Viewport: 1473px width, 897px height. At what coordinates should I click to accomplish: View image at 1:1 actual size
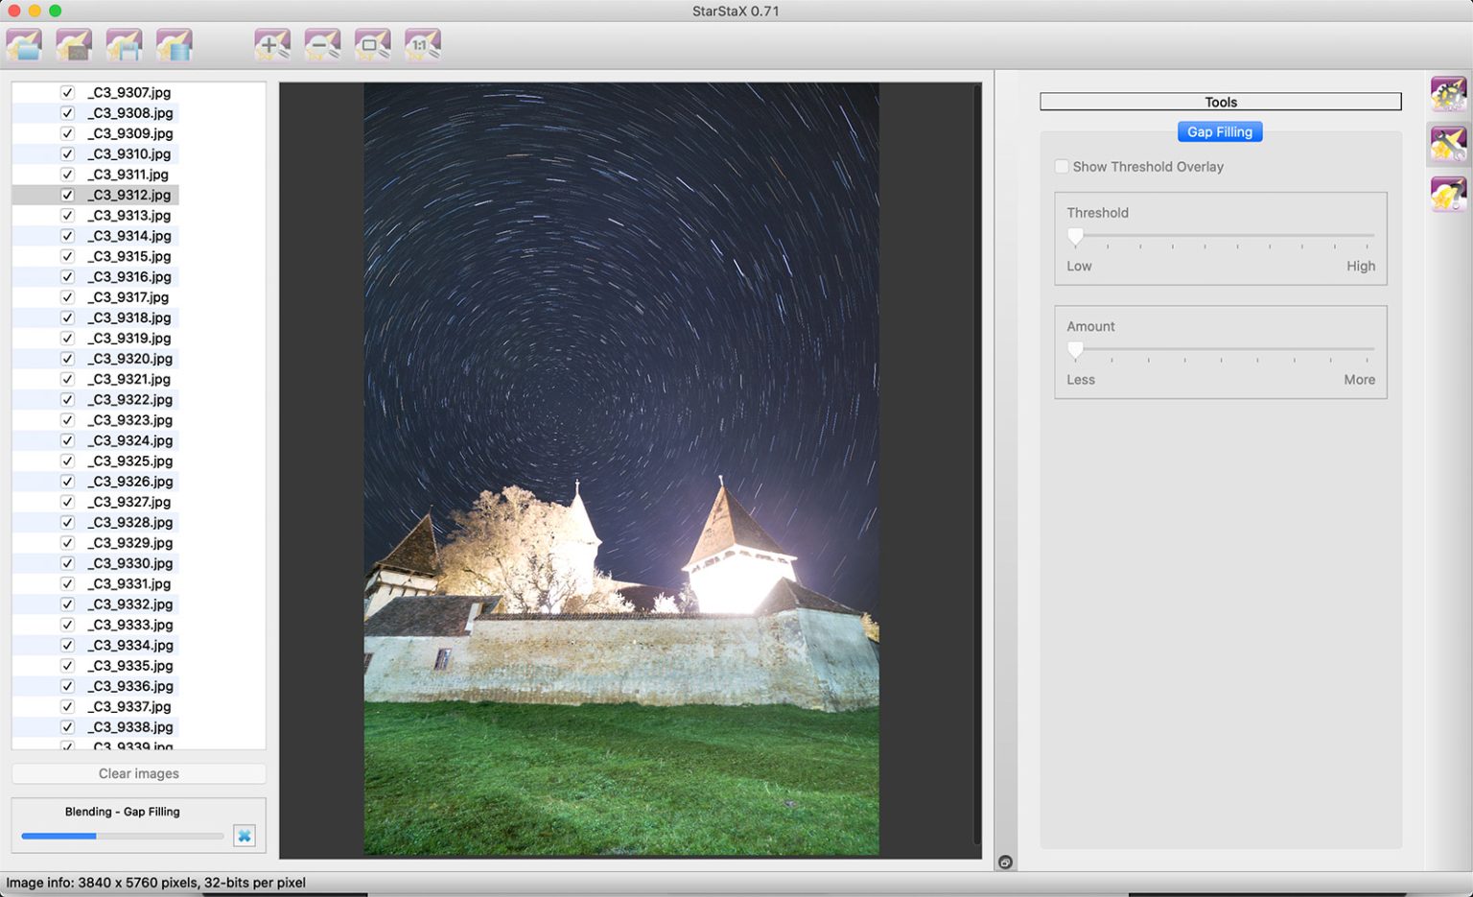422,44
